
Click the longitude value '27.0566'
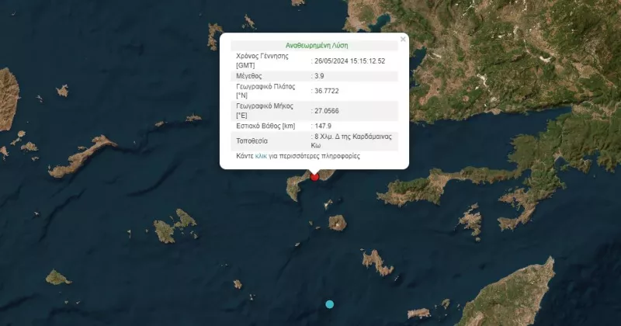pos(327,111)
